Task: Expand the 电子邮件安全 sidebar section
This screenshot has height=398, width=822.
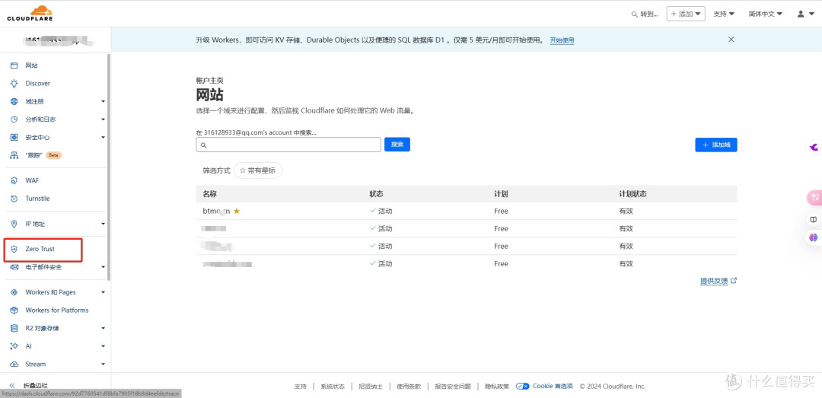Action: [x=104, y=267]
